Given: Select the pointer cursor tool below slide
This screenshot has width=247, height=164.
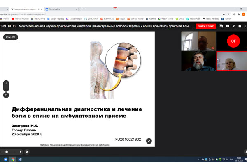Looking at the screenshot, I should [x=21, y=152].
